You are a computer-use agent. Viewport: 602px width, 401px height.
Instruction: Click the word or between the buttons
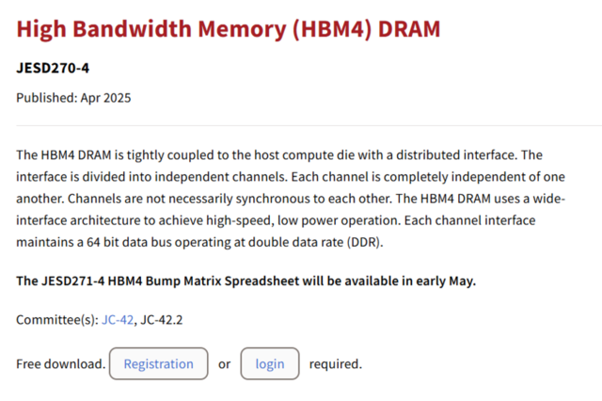click(x=224, y=364)
